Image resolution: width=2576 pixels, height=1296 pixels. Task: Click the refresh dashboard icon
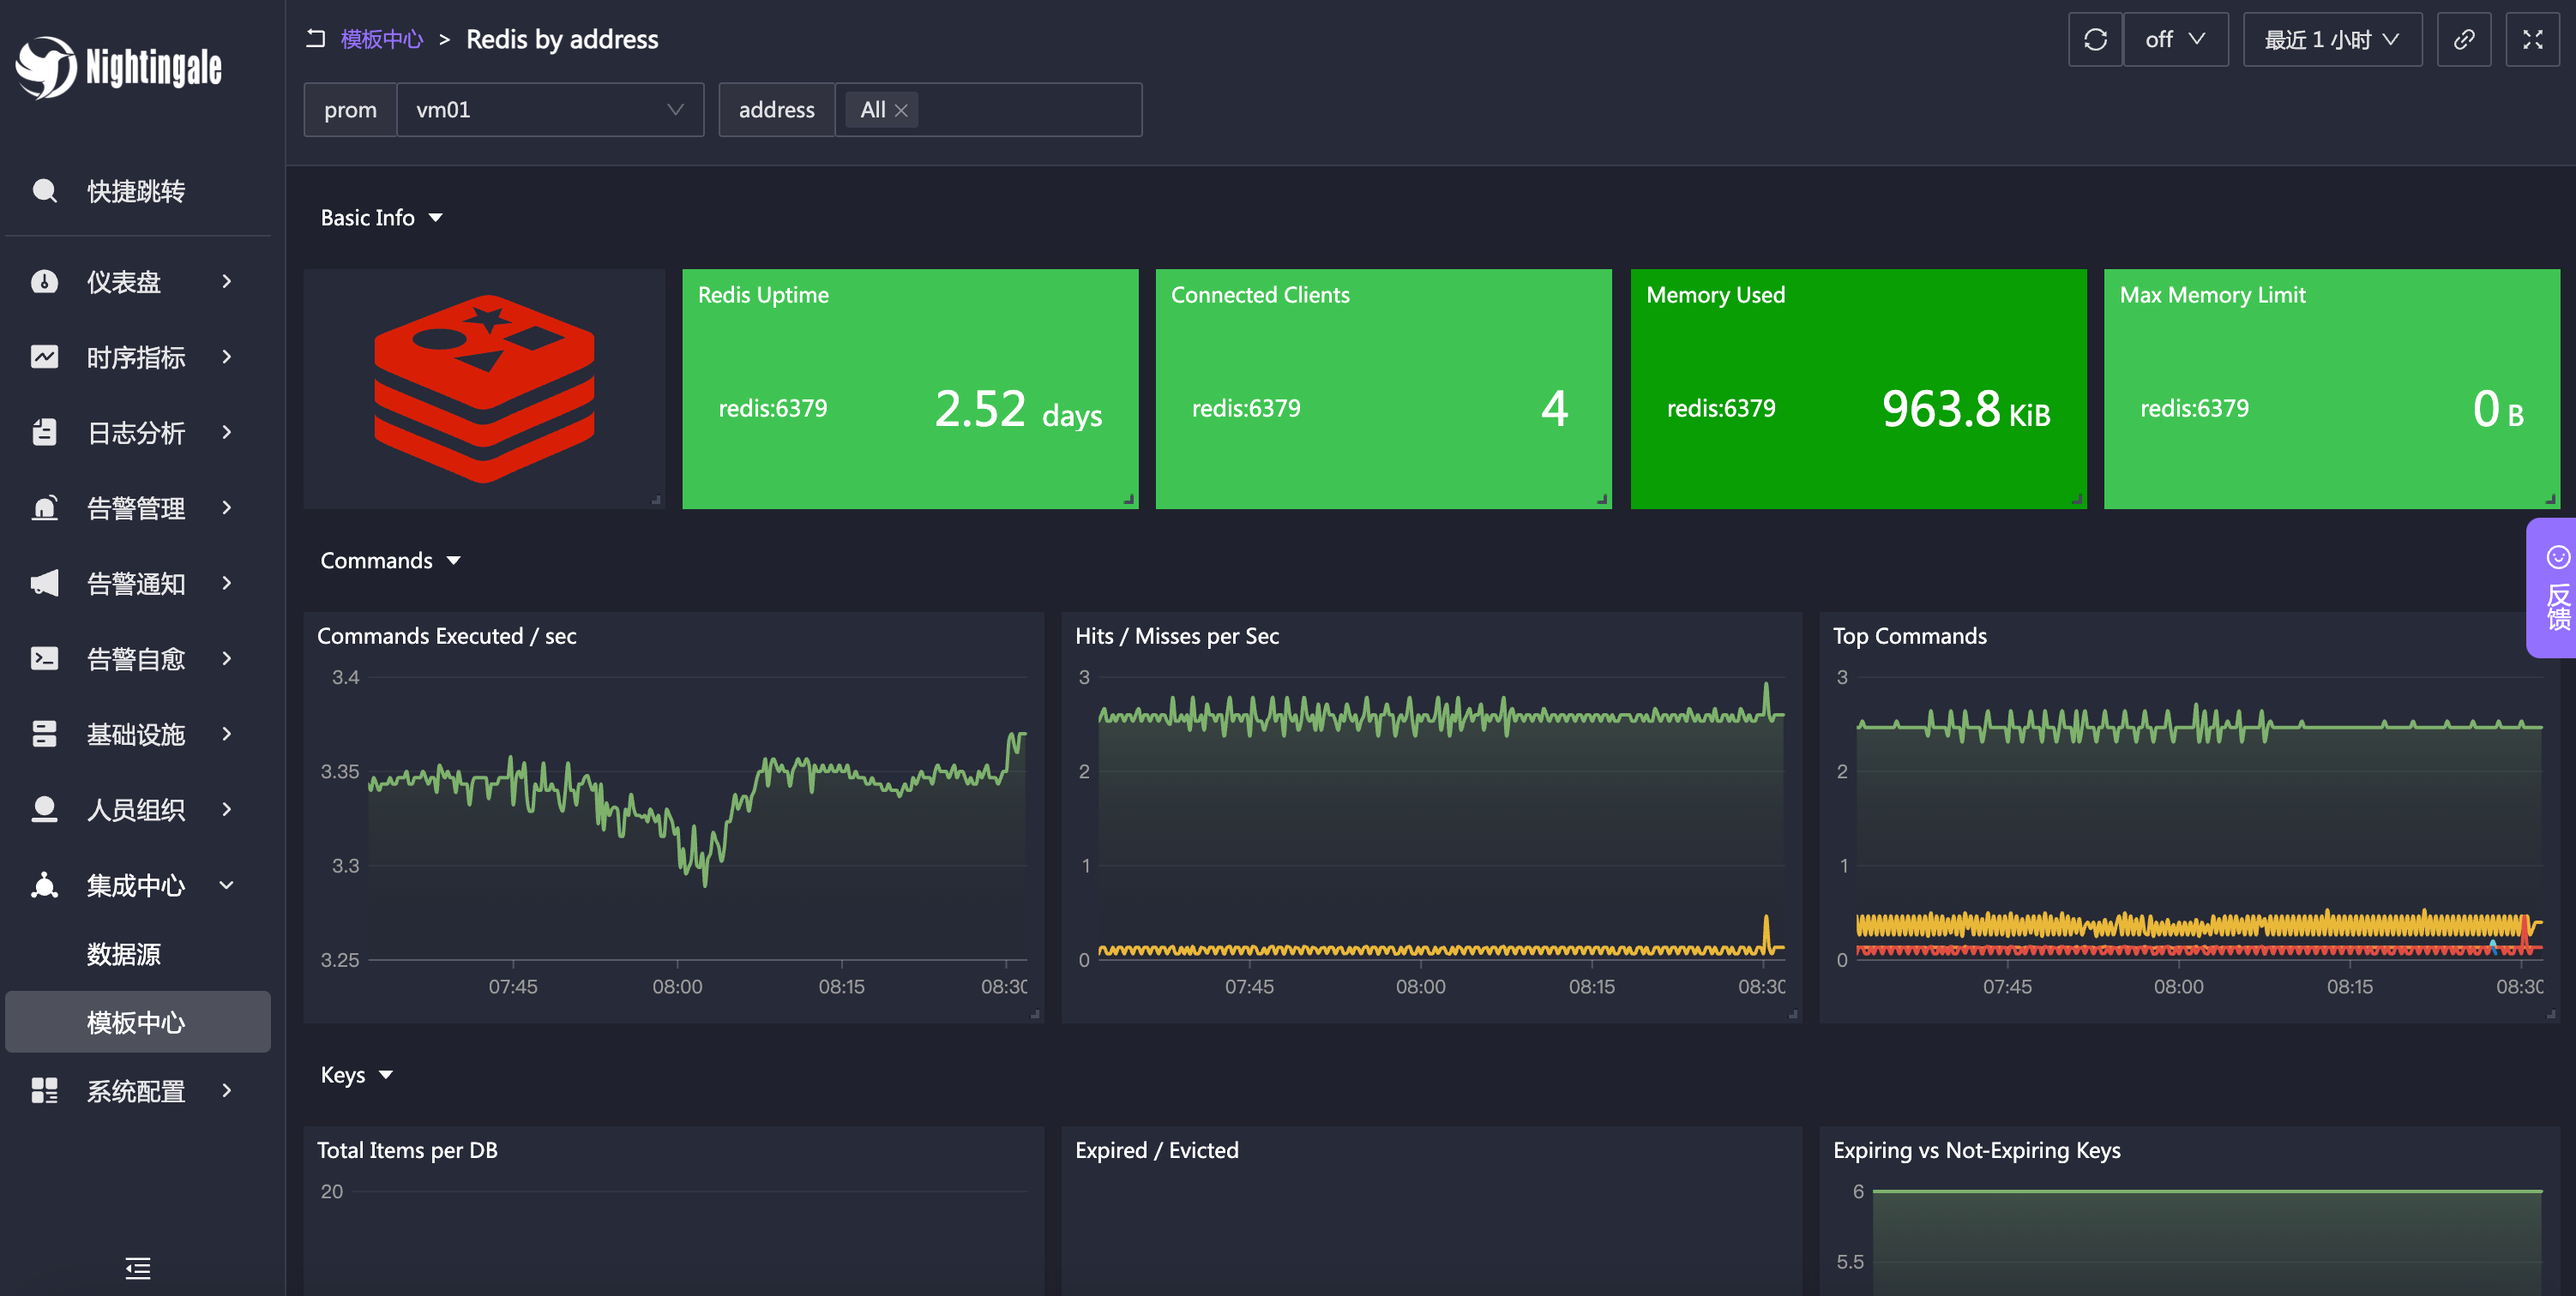point(2094,40)
